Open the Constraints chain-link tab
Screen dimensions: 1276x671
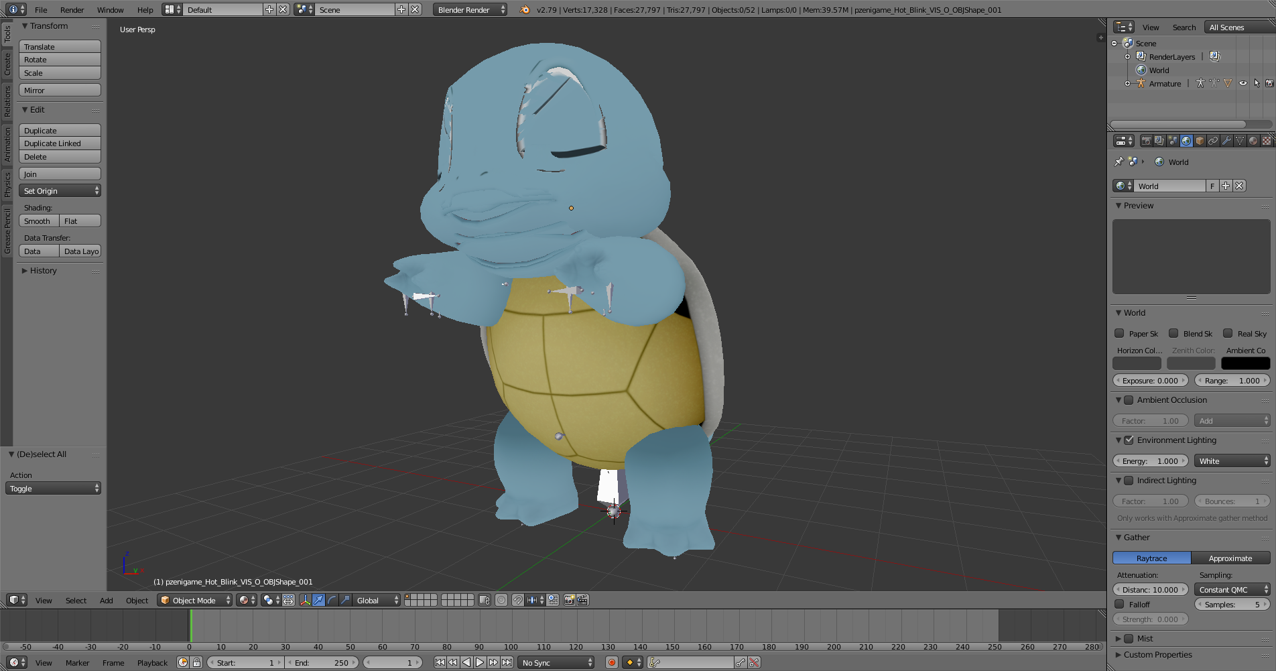point(1213,141)
